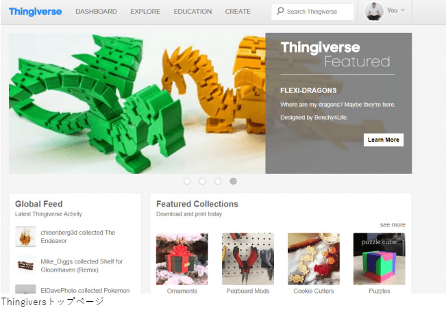The image size is (446, 312).
Task: Open the user profile avatar
Action: [x=373, y=12]
